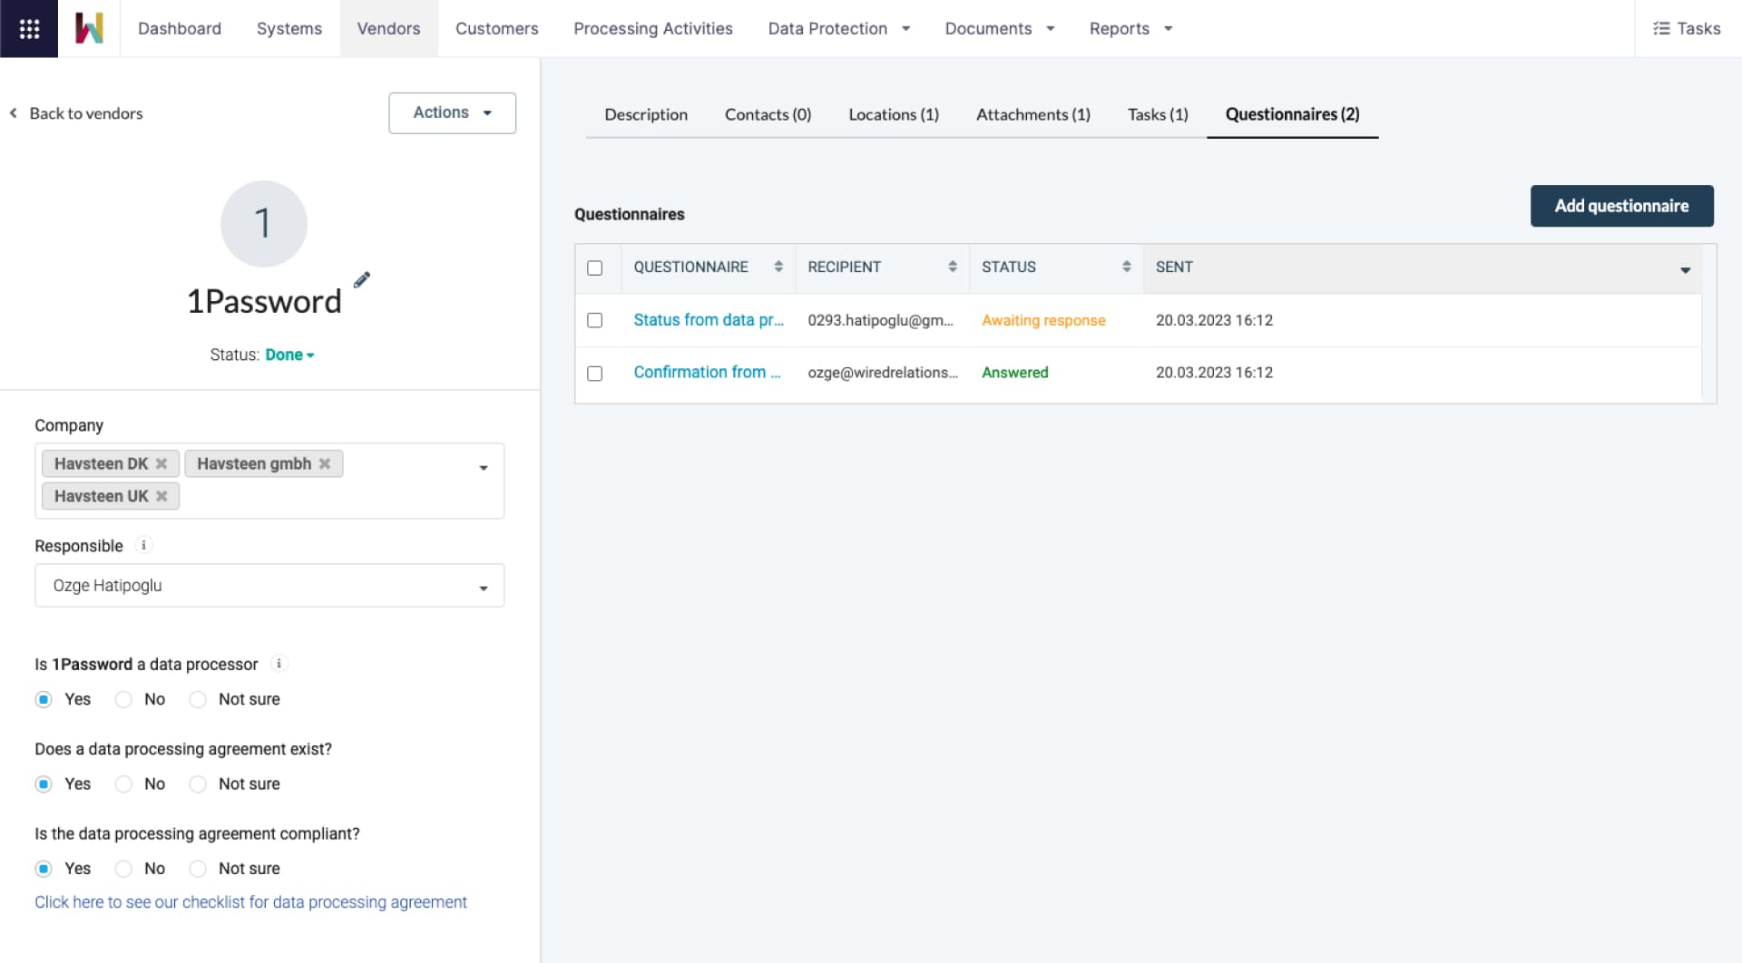
Task: Open the Tasks panel in top bar
Action: [x=1687, y=29]
